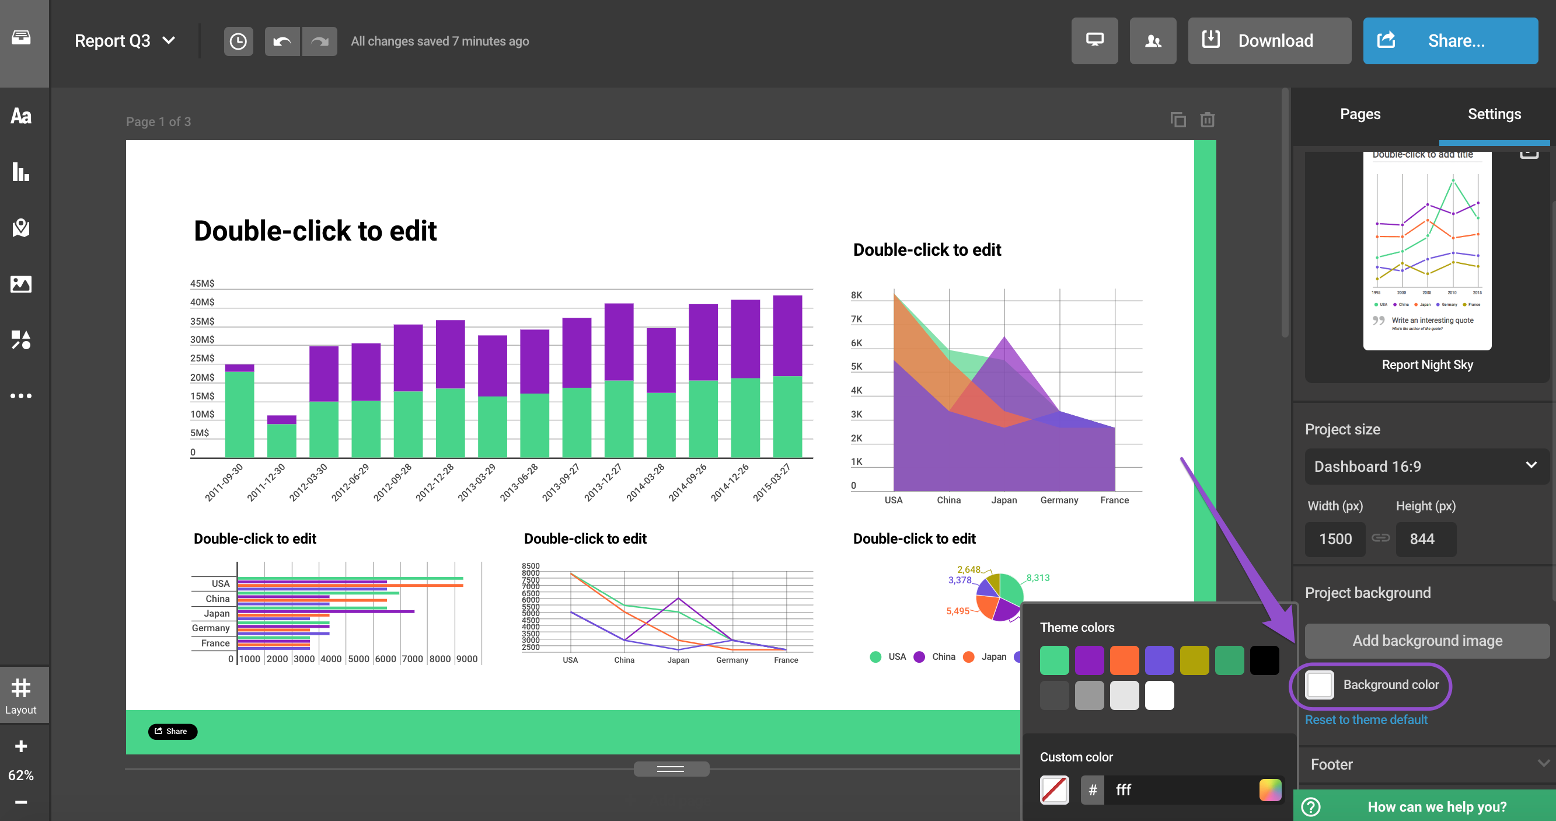Open the version history clock icon
This screenshot has width=1556, height=821.
point(238,41)
